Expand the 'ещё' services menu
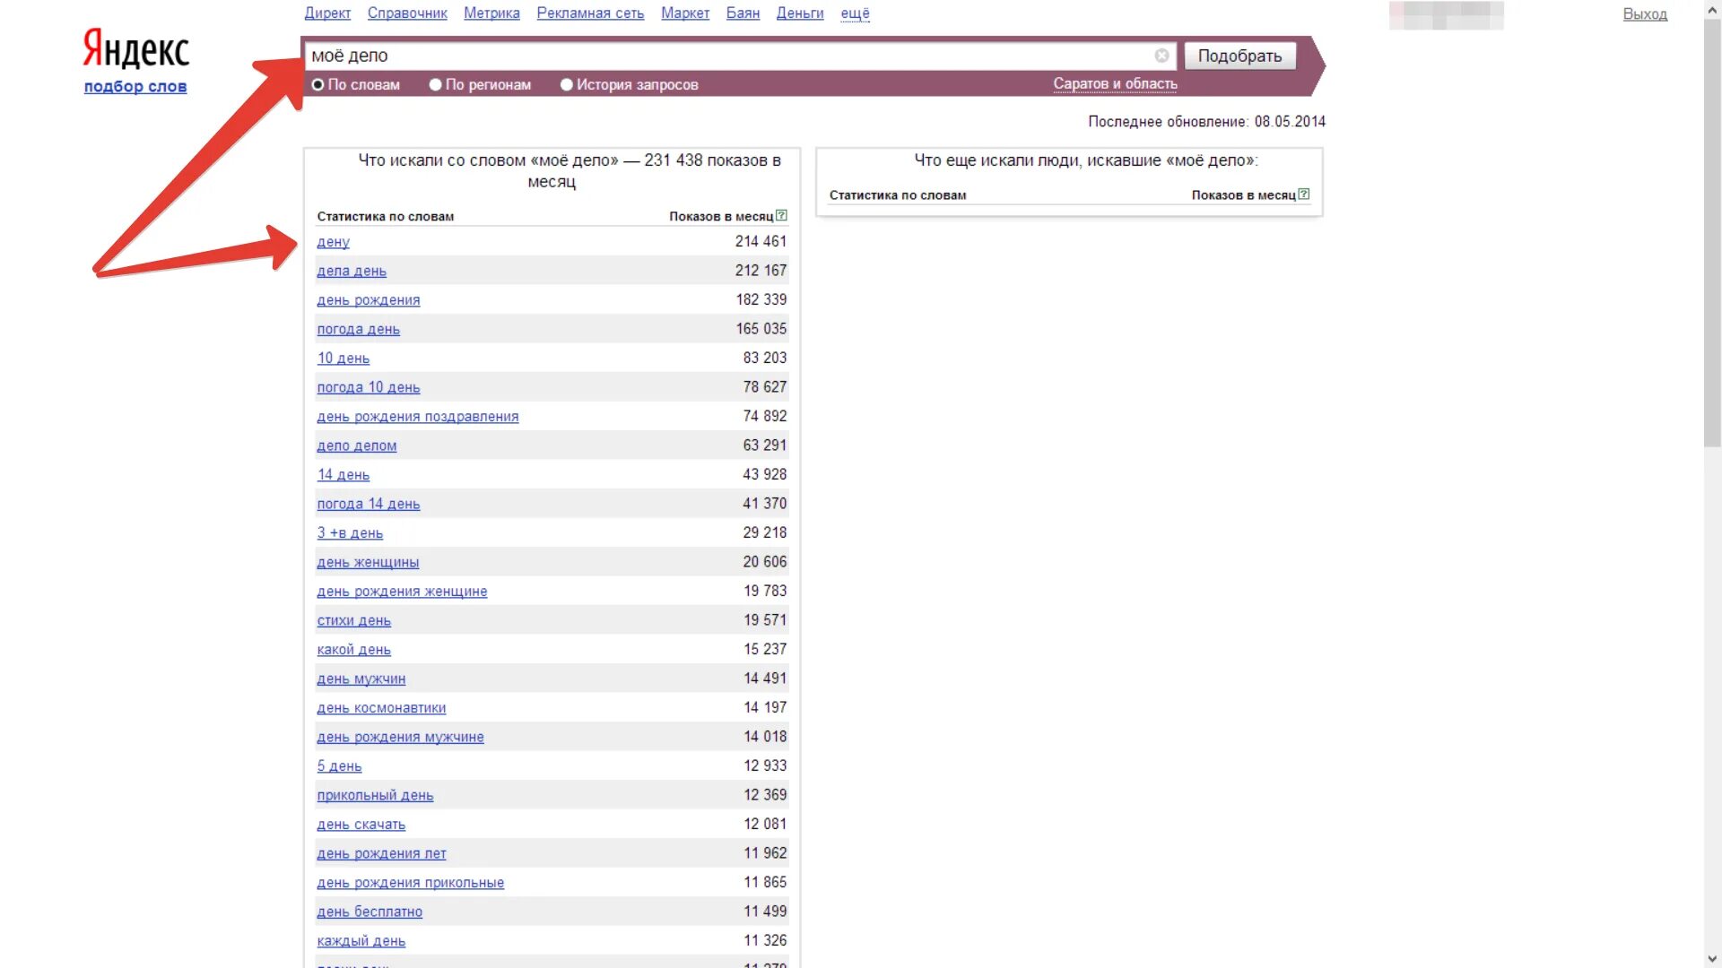 coord(855,13)
